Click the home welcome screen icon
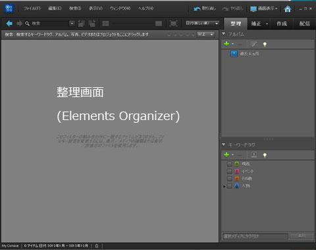Viewport: 316px width, 250px height. pos(288,9)
